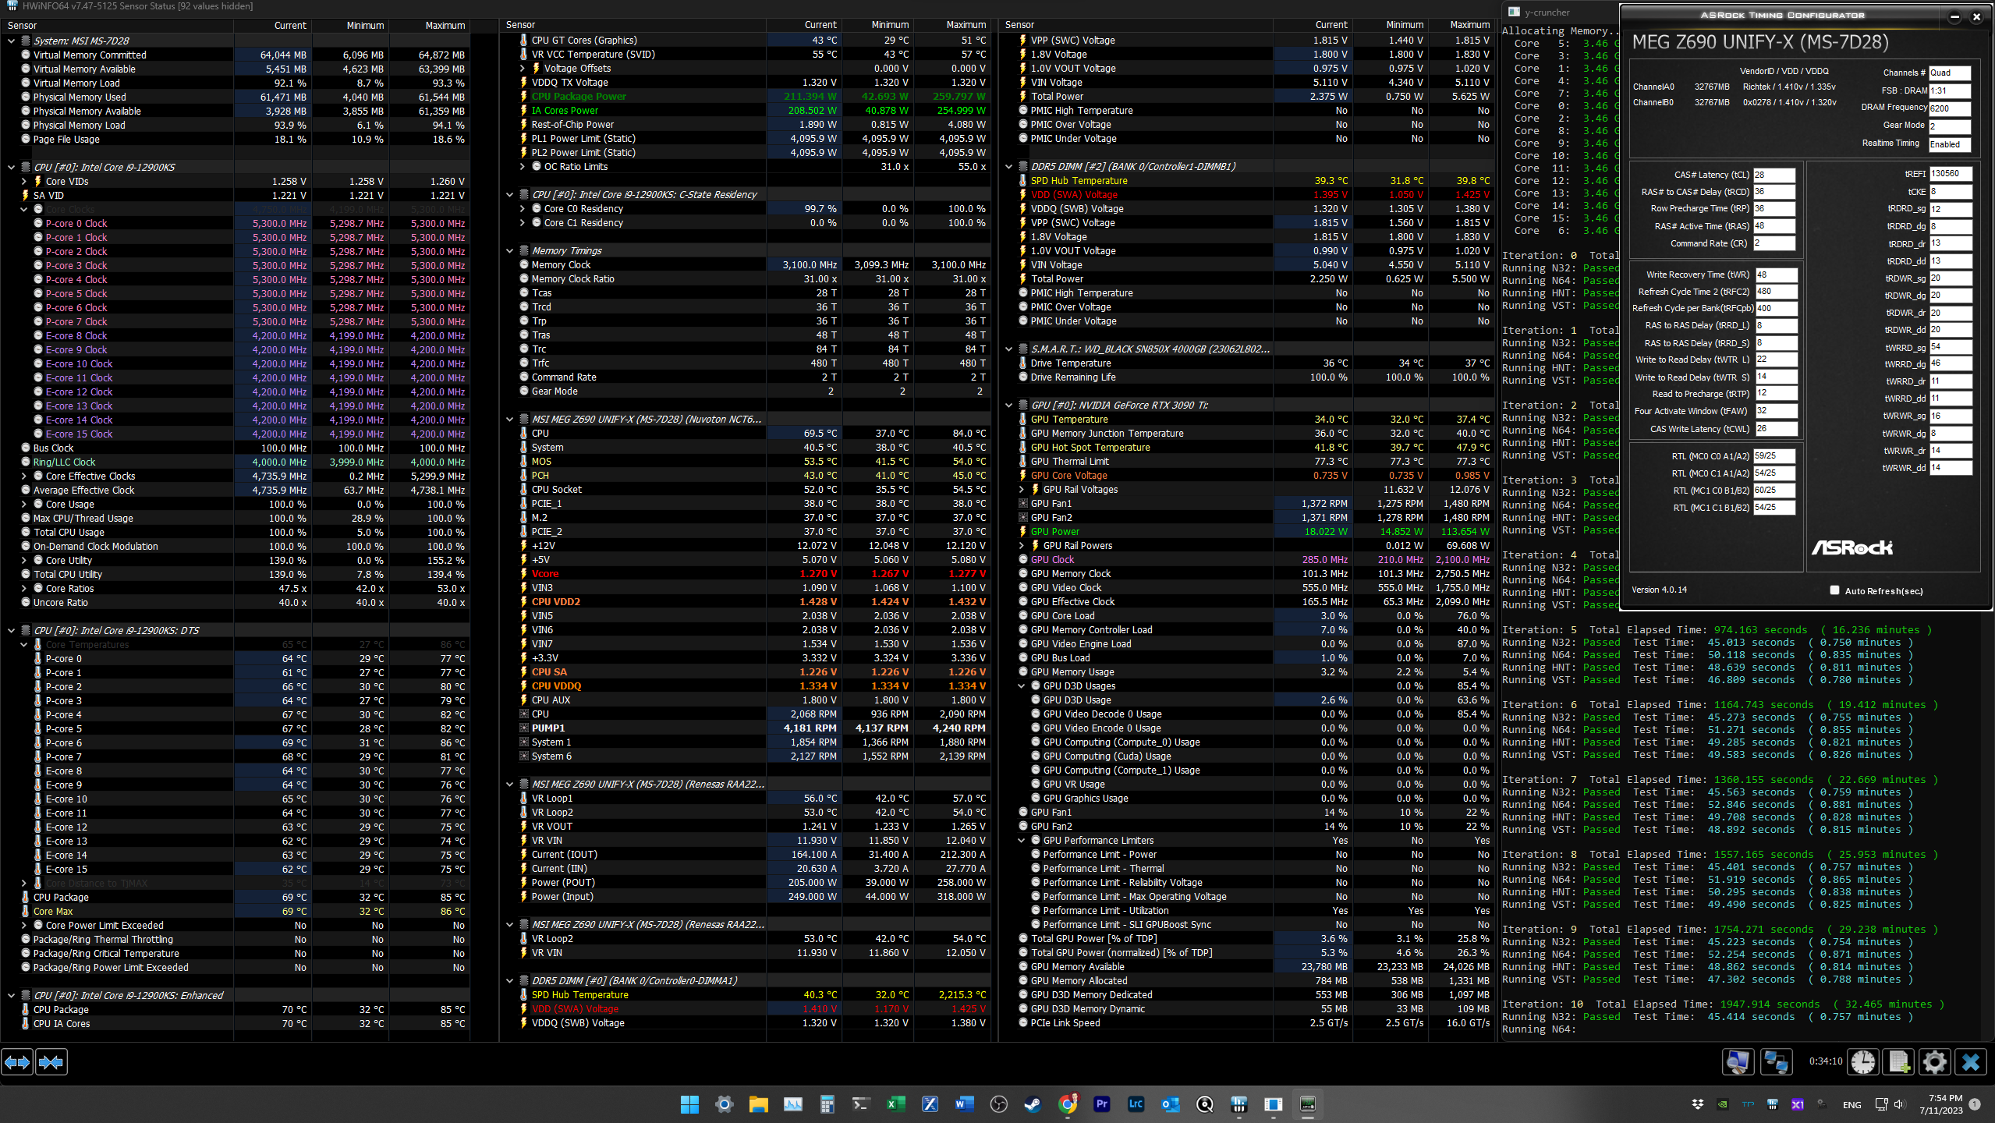
Task: Click the tCKE value field
Action: [x=1951, y=192]
